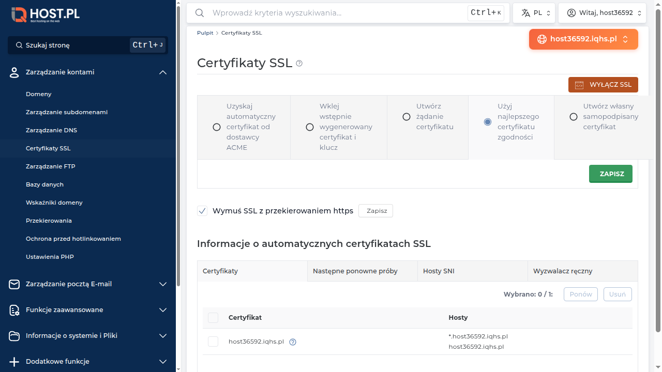Click the language translate icon
The image size is (662, 372).
pos(526,13)
